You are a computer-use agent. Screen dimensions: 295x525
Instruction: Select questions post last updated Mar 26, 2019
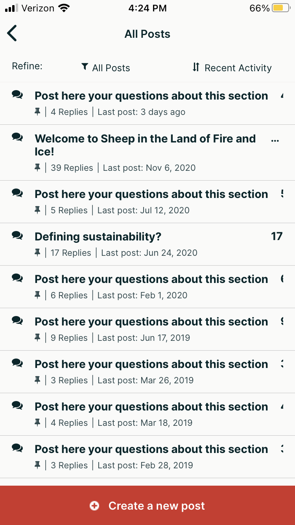point(151,364)
